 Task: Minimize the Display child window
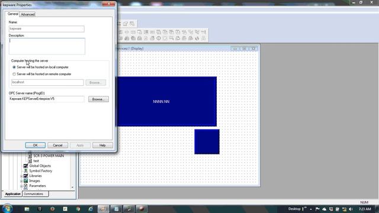pos(235,49)
